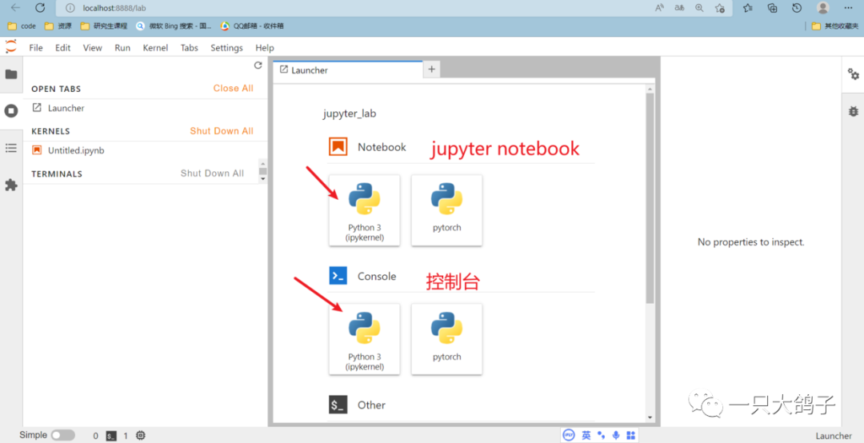Open Python 3 (ipykernel) console
The image size is (864, 443).
364,339
